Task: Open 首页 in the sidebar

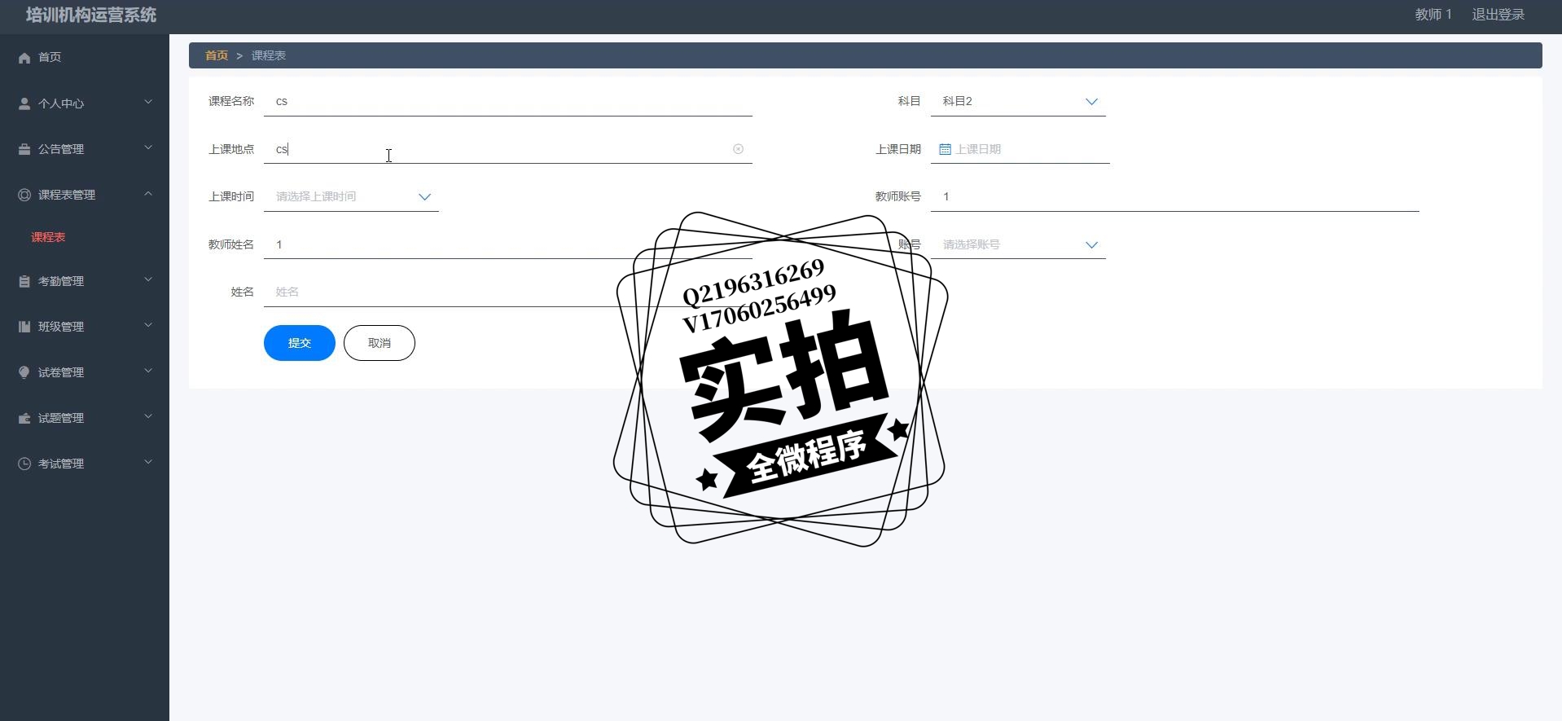Action: (x=85, y=57)
